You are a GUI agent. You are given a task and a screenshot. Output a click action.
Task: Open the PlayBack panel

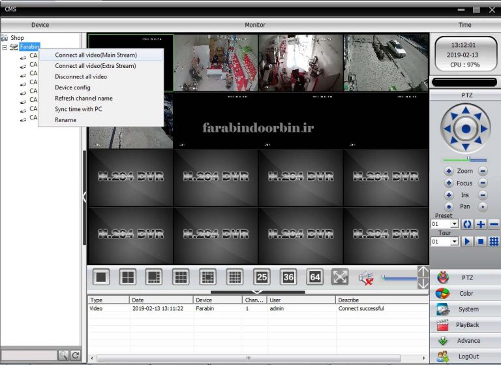coord(466,325)
